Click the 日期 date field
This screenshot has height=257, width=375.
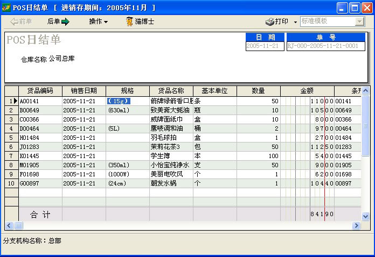(x=265, y=46)
